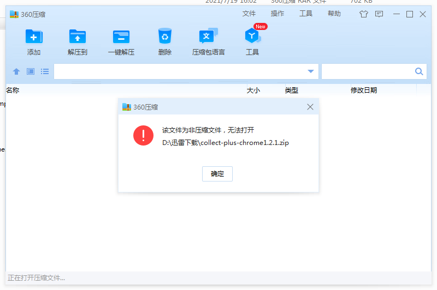
Task: Switch to list view mode
Action: [45, 71]
